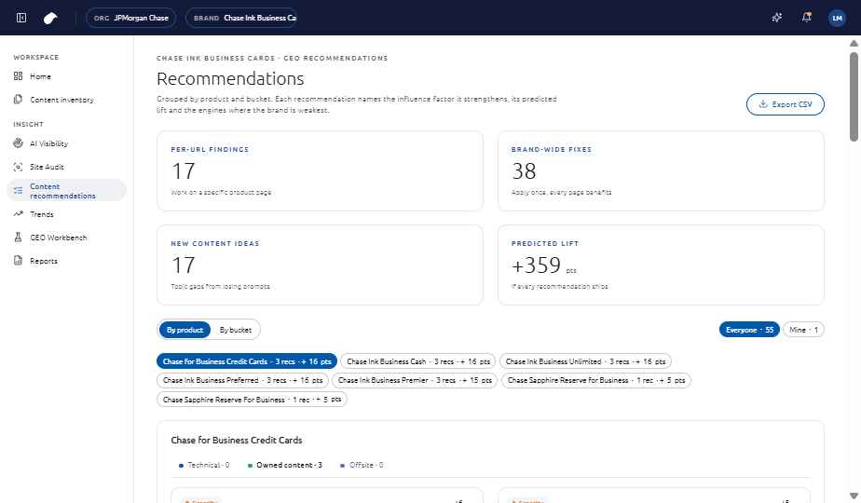Open the BRAND Chase Ink Business selector
Screen dimensions: 861x503
(241, 18)
